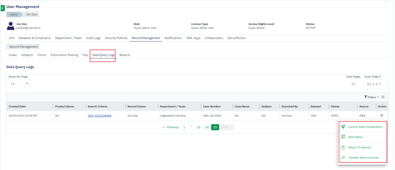Image resolution: width=395 pixels, height=170 pixels.
Task: Click the Attach To Record icon
Action: point(343,147)
